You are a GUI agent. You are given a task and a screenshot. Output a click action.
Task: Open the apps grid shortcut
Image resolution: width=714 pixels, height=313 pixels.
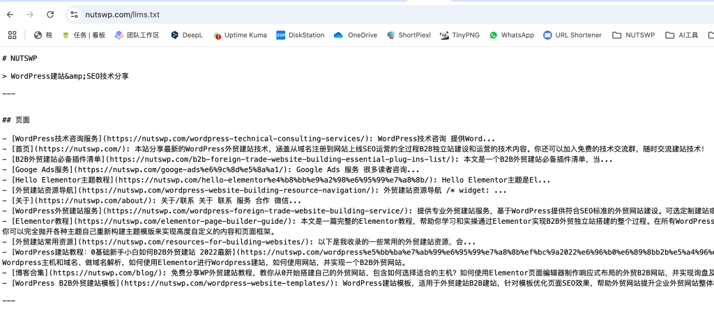13,35
